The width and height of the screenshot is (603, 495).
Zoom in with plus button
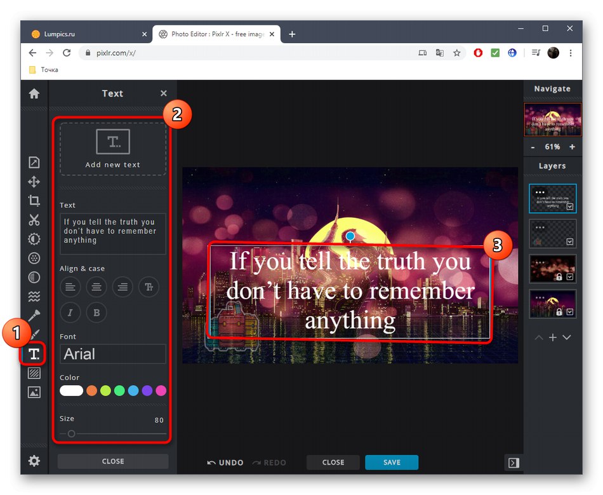[573, 147]
